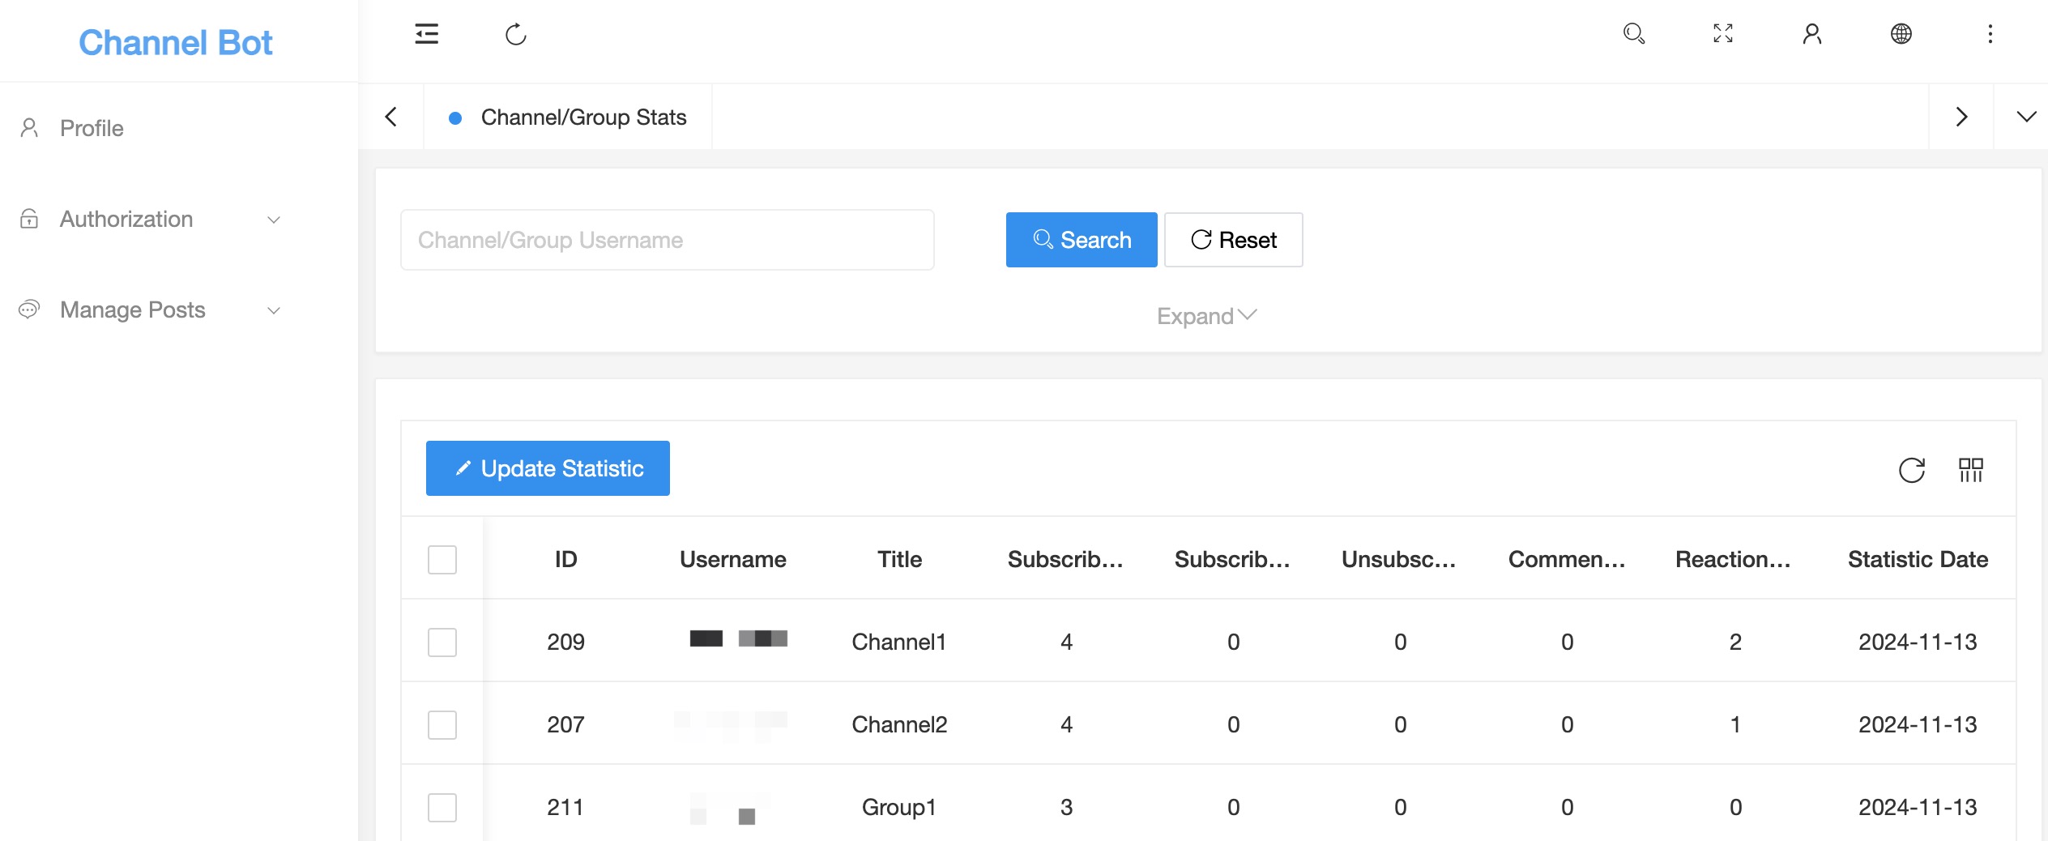Select the row checkbox for ID 209

click(442, 642)
